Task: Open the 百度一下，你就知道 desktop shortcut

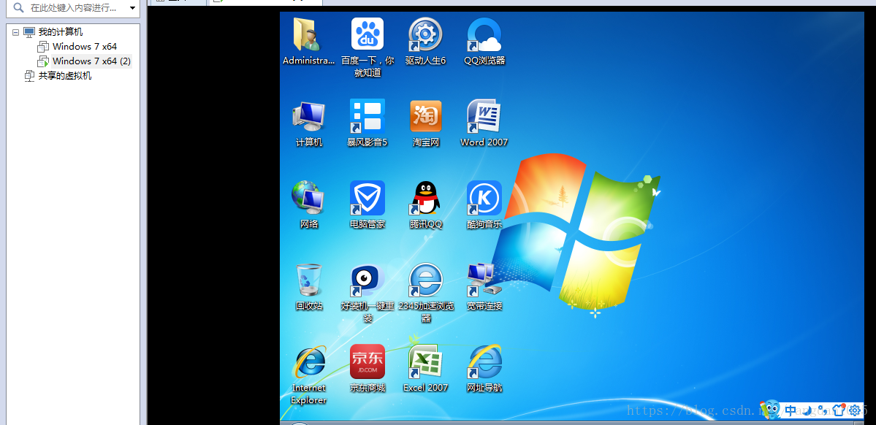Action: 367,34
